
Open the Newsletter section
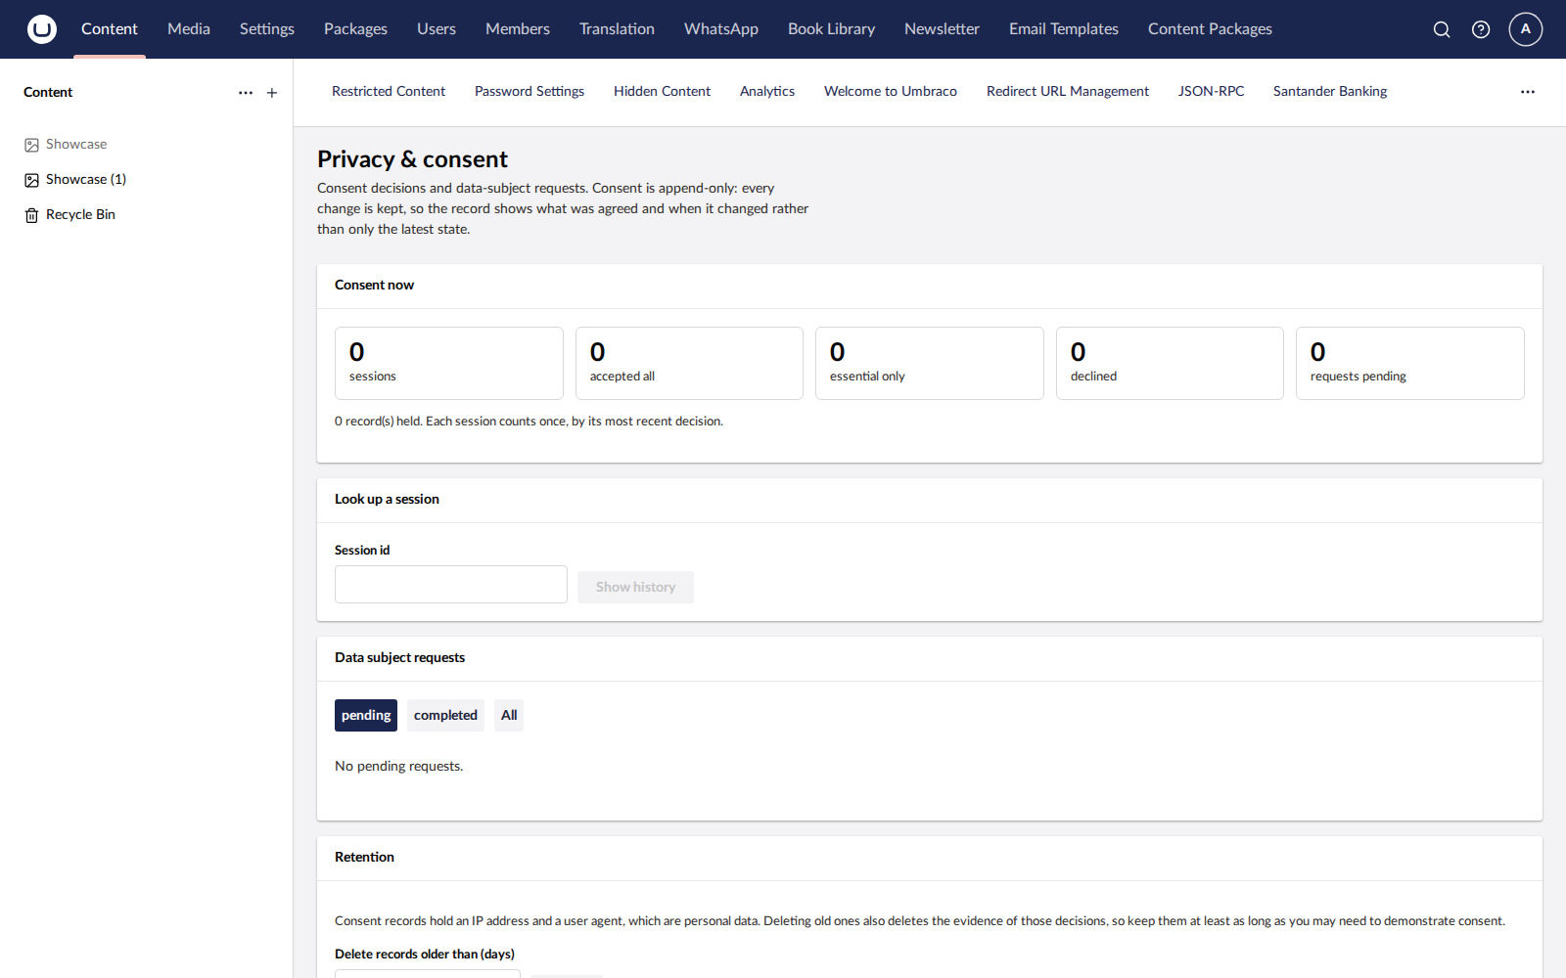[x=942, y=29]
